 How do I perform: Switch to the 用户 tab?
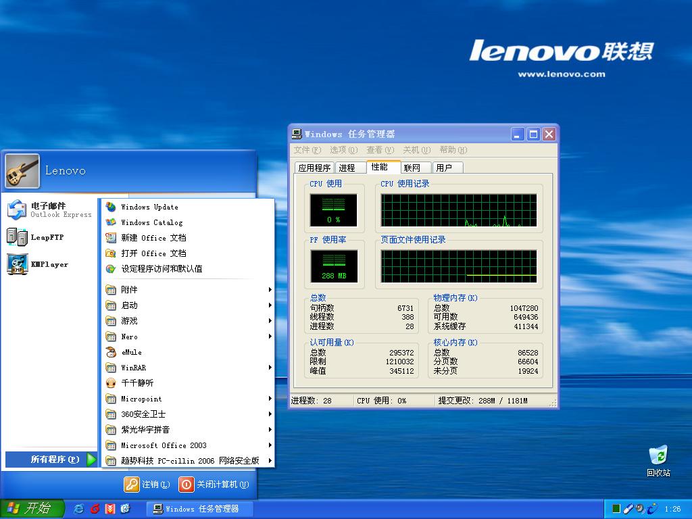447,168
